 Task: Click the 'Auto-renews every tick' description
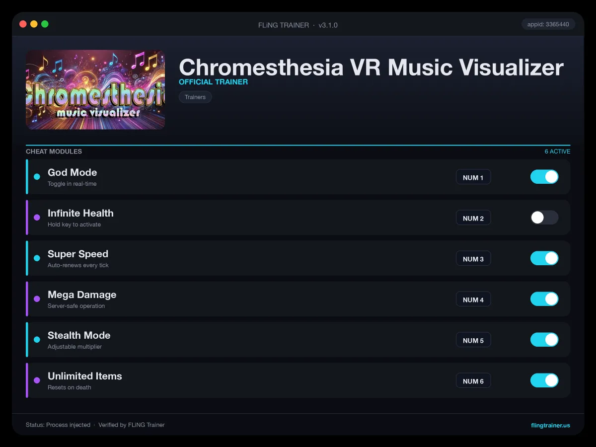pyautogui.click(x=78, y=265)
